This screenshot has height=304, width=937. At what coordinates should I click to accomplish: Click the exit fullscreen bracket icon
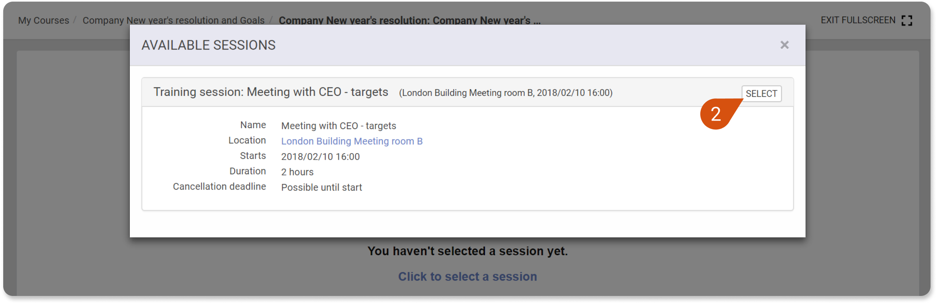907,21
